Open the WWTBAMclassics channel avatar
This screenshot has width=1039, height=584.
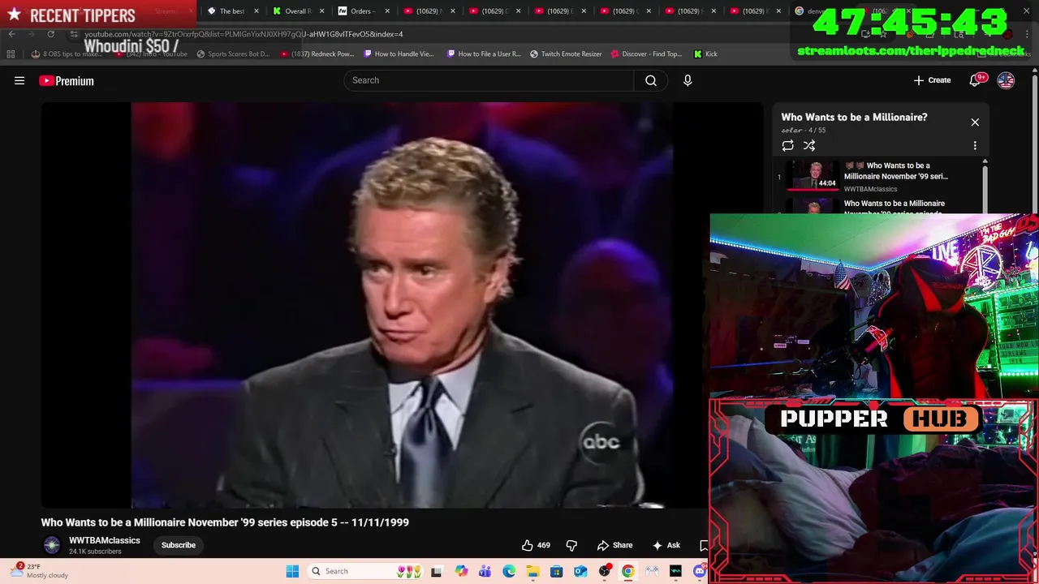click(x=52, y=545)
